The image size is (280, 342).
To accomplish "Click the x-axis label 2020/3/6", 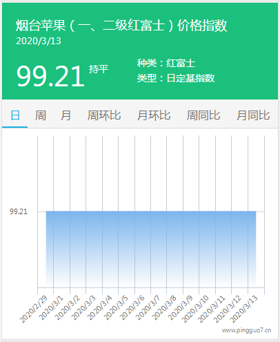I will [x=132, y=307].
